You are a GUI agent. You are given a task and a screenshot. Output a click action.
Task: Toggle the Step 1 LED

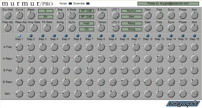19,36
